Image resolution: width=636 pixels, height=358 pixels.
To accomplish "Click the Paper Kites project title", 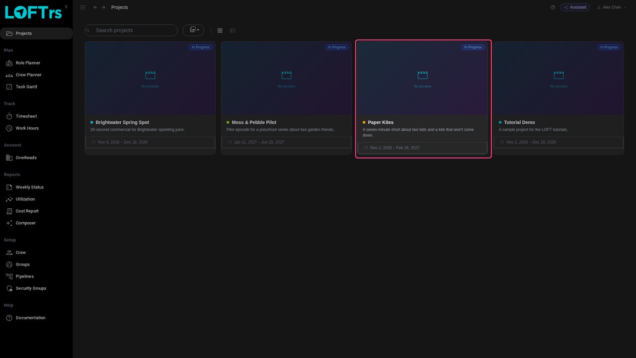I will point(381,122).
